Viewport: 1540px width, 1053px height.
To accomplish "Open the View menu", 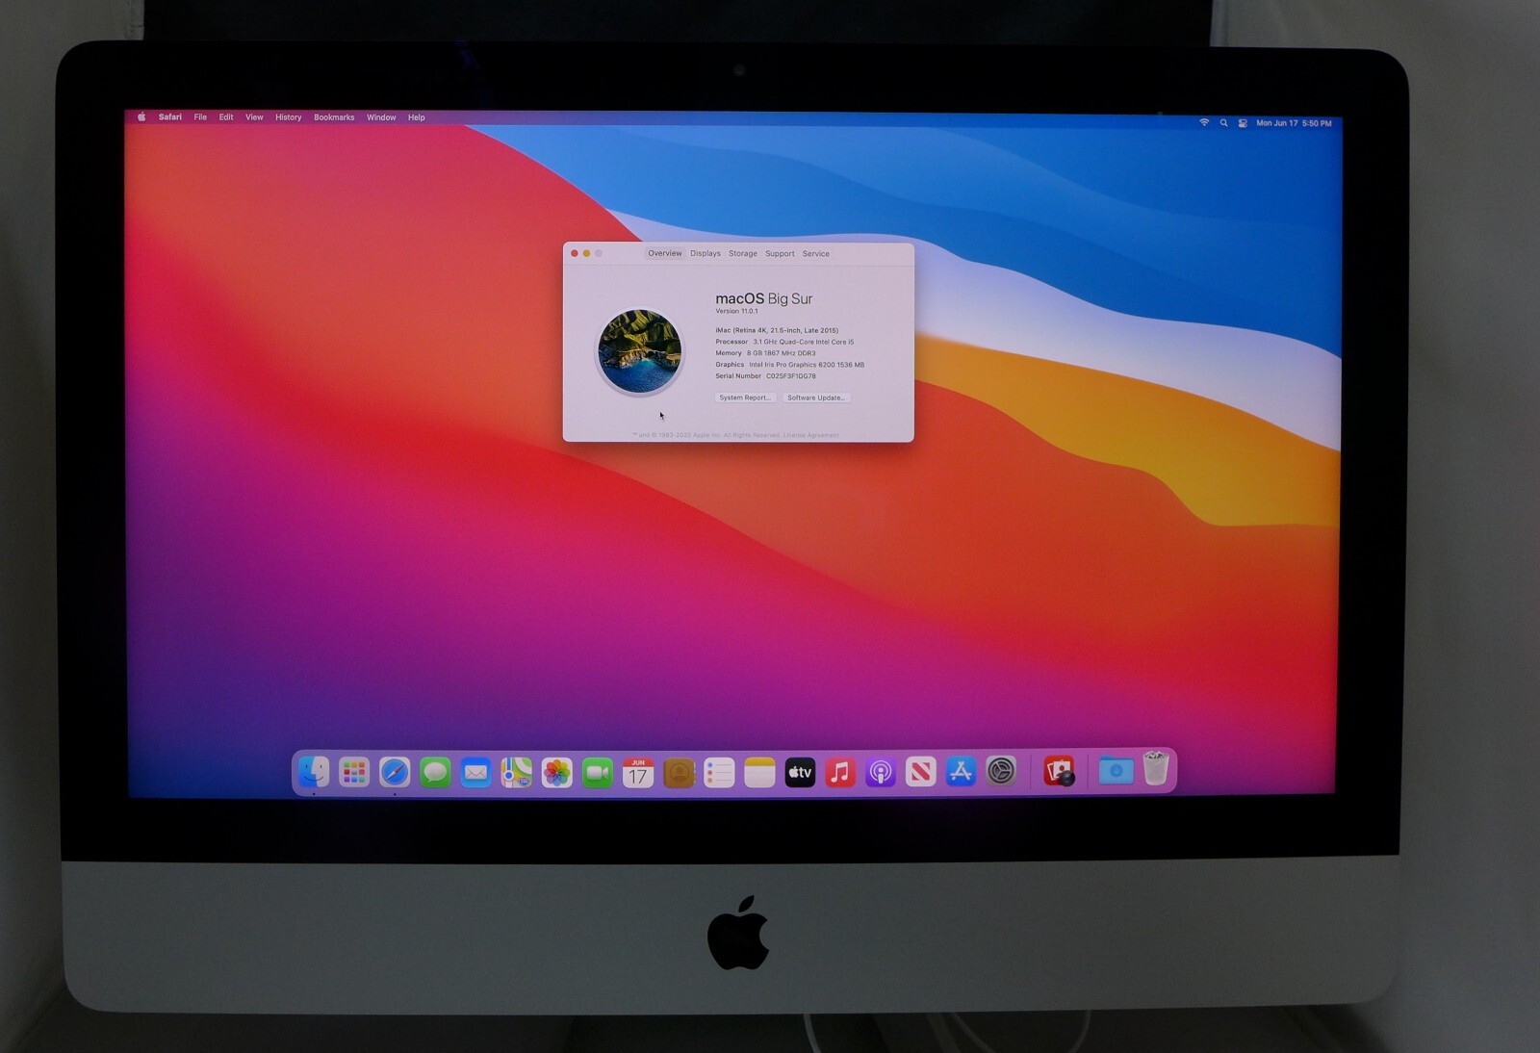I will (254, 117).
